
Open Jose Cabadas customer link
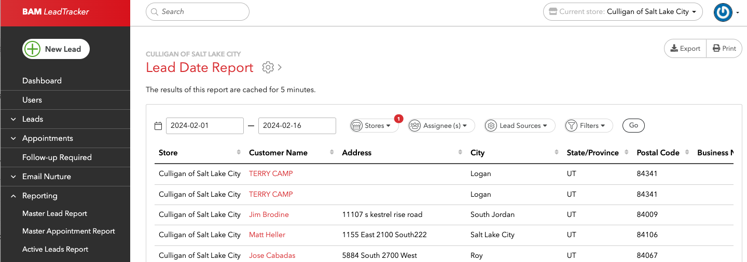click(272, 255)
